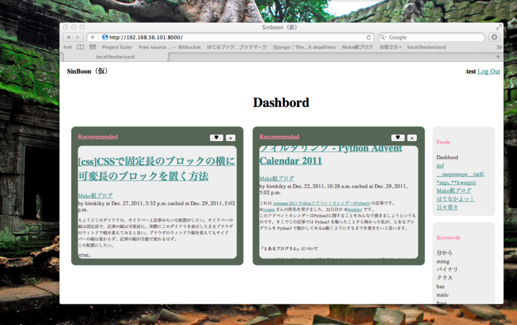This screenshot has width=517, height=325.
Task: Open the お役立ち bookmarks folder dropdown
Action: click(x=390, y=47)
